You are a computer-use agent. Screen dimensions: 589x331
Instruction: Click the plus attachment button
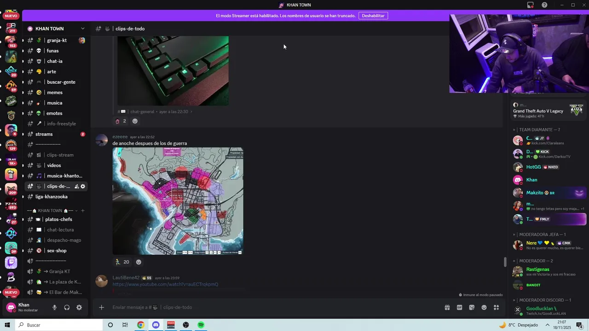101,308
